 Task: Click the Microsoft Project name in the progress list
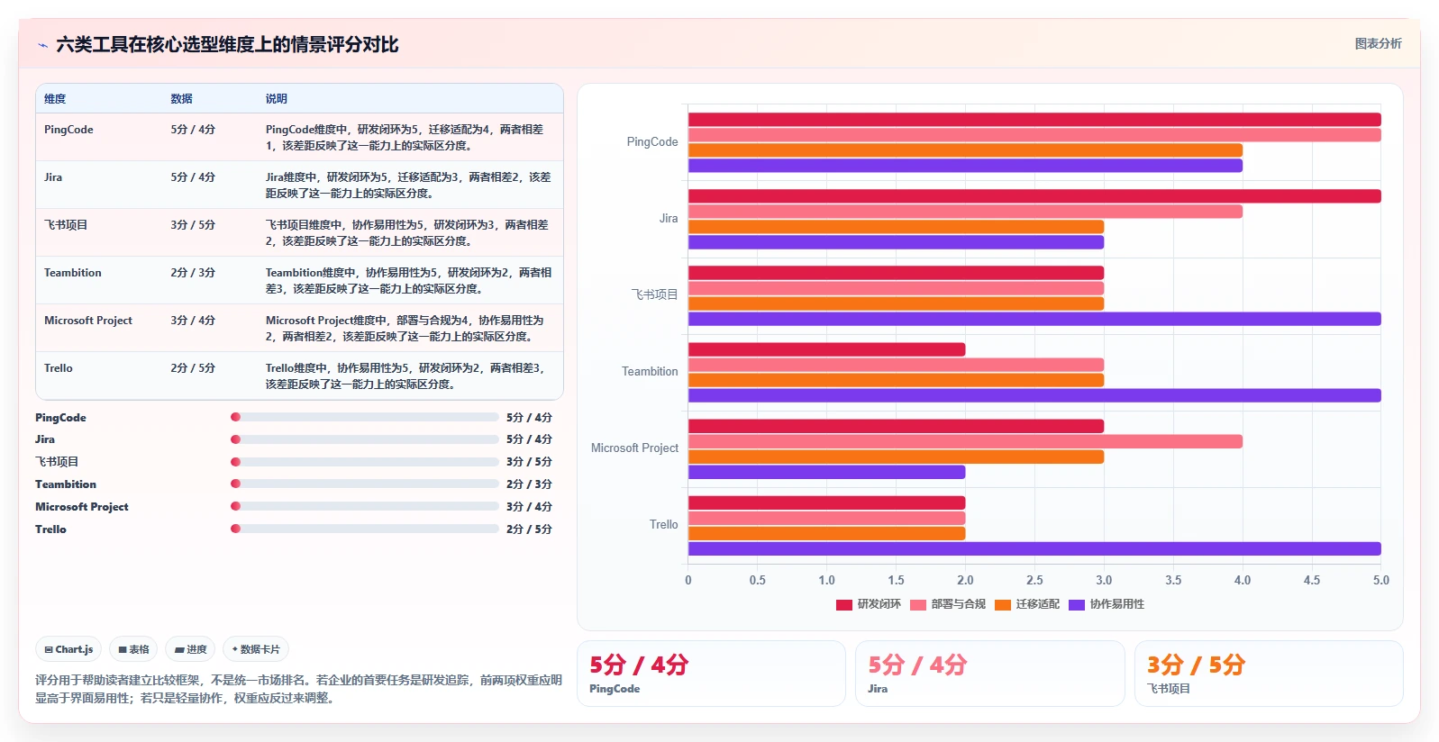[x=82, y=507]
